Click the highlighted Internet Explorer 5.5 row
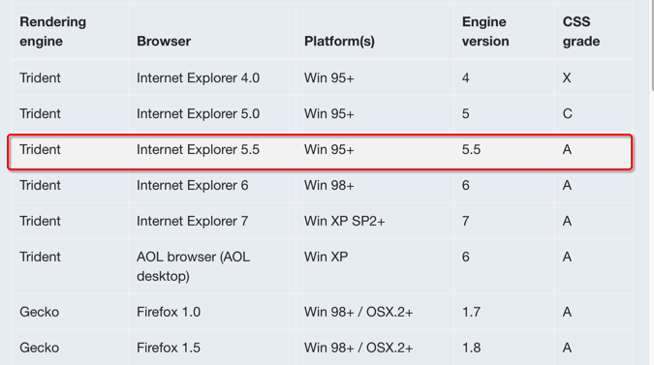The width and height of the screenshot is (654, 365). pos(320,152)
